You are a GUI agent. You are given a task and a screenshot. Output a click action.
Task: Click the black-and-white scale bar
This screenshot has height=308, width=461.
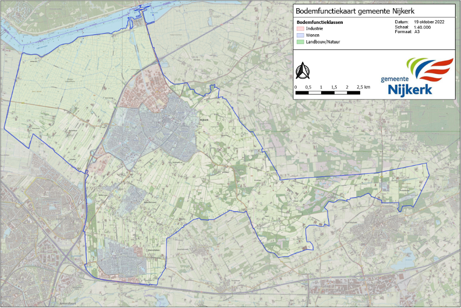[328, 93]
